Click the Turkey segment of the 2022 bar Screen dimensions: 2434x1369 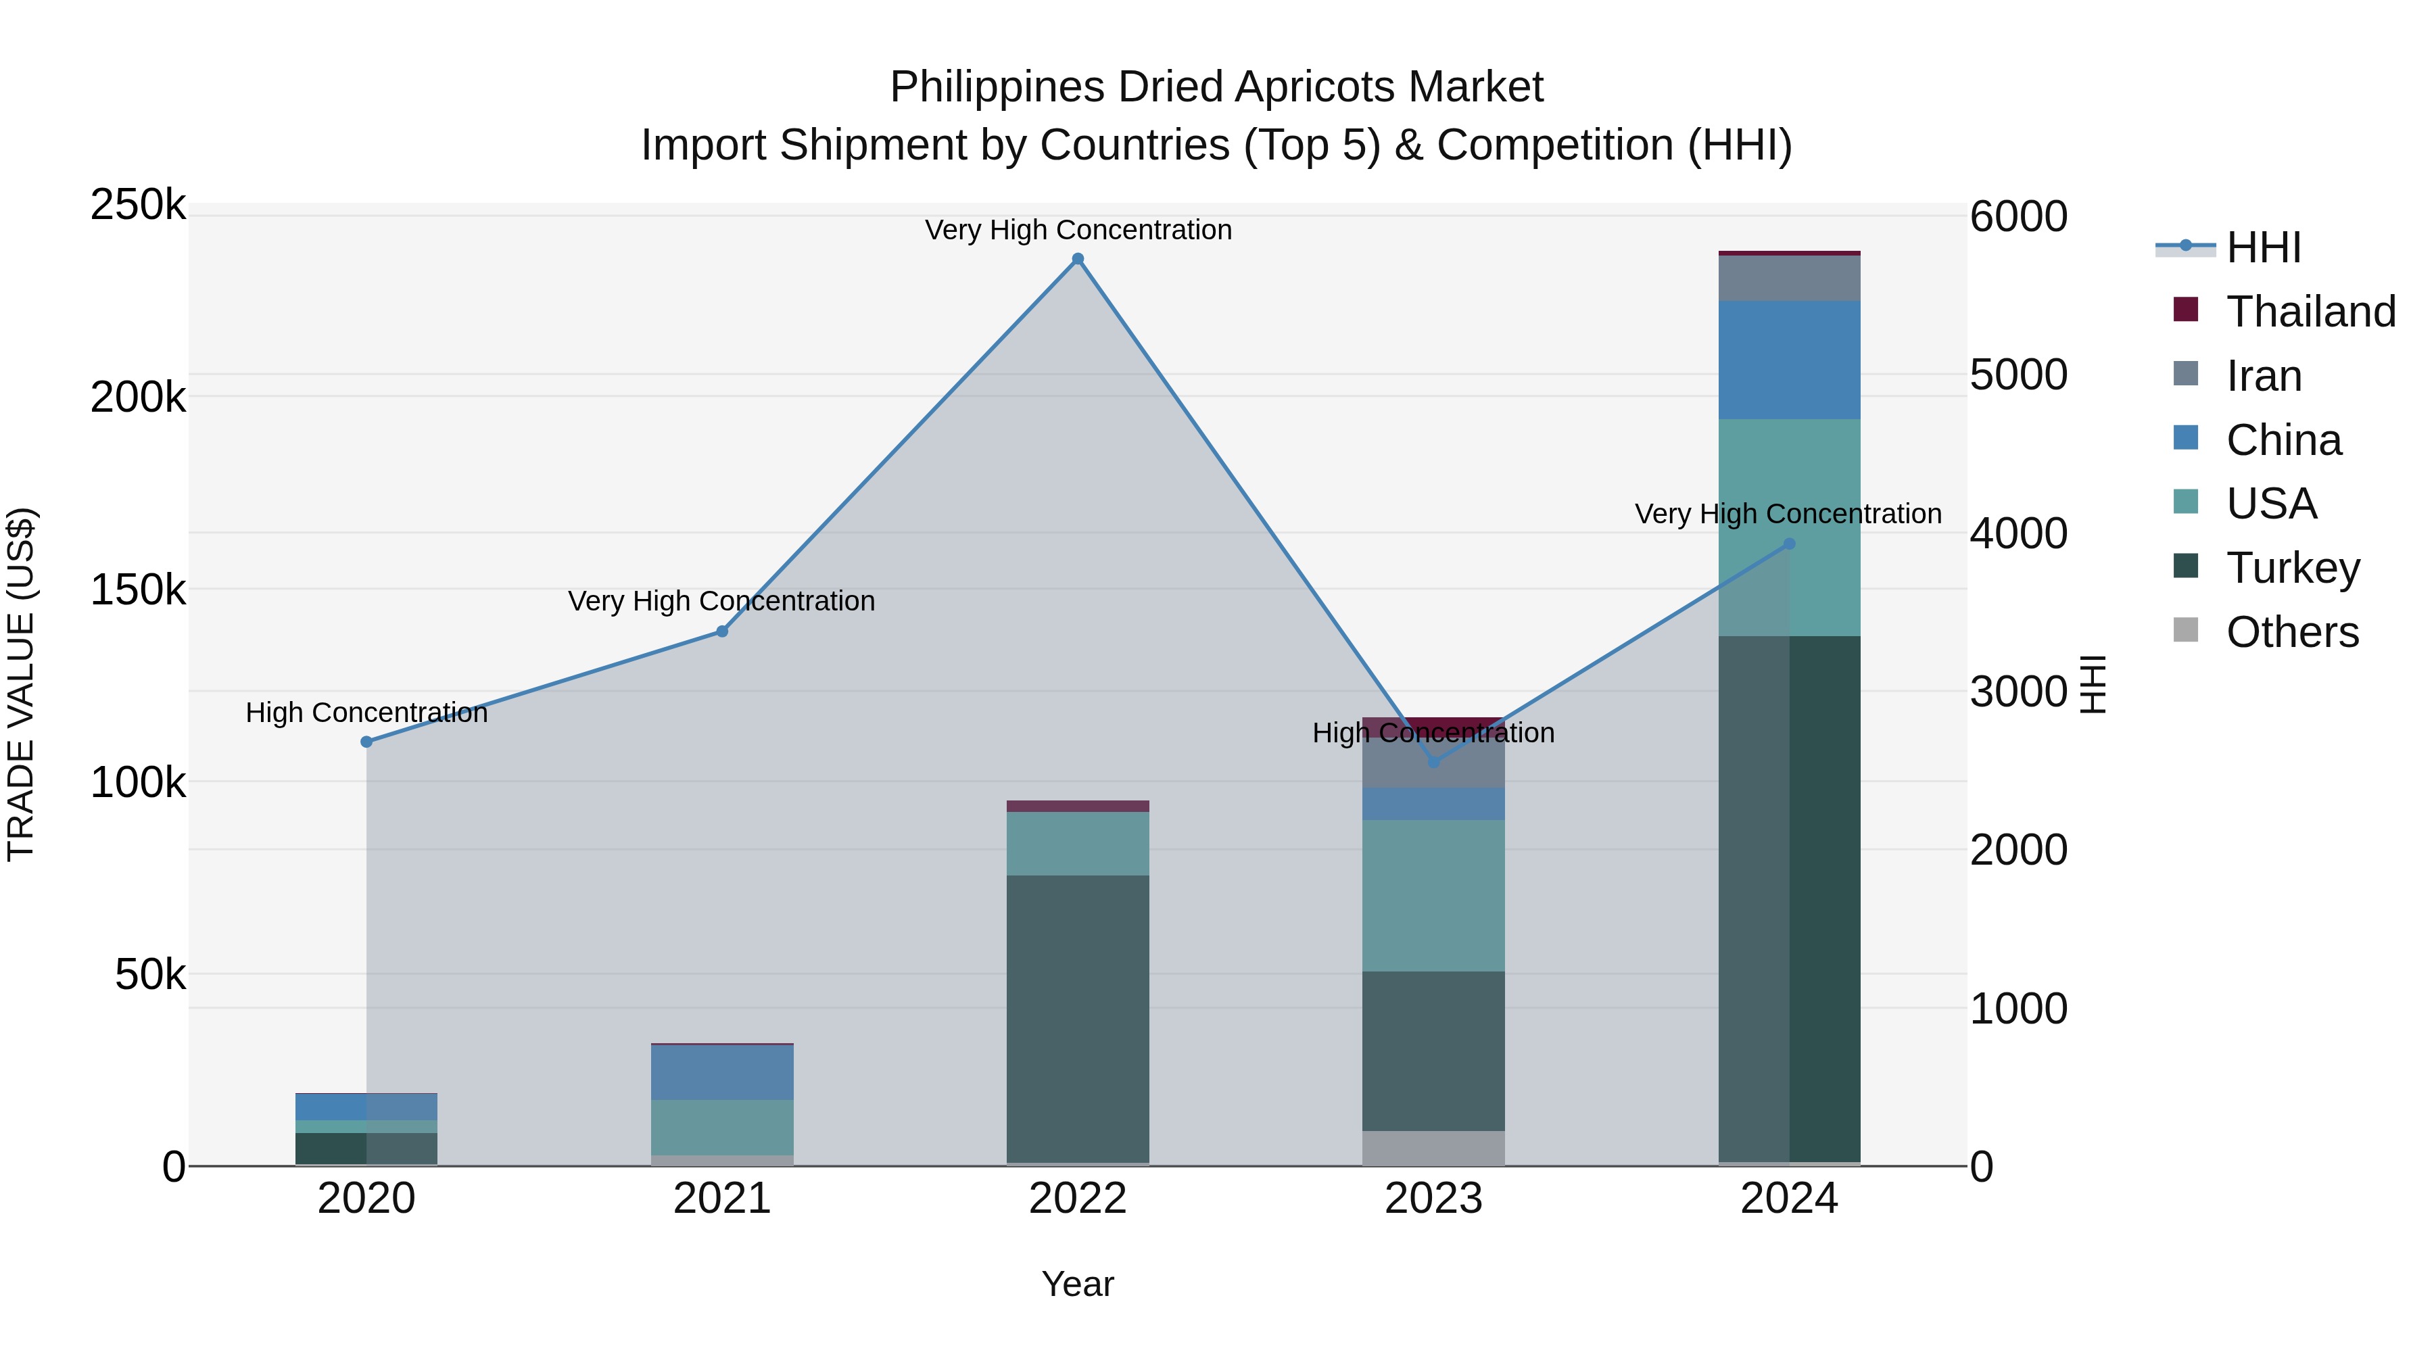(x=1078, y=1019)
